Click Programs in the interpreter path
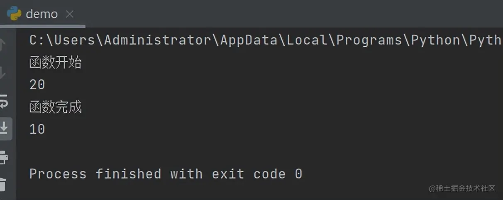The height and width of the screenshot is (200, 503). pos(369,40)
